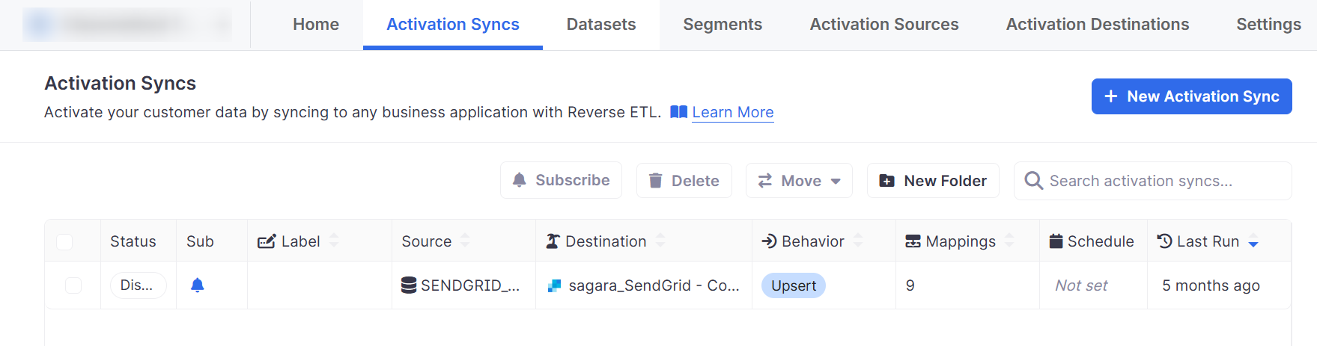This screenshot has height=346, width=1317.
Task: Click the sagara_SendGrid destination logo icon
Action: pos(554,285)
